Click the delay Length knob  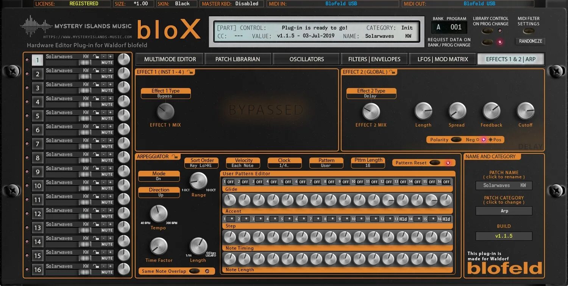point(423,111)
